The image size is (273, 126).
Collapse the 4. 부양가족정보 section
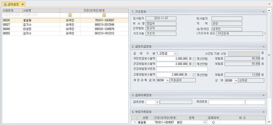point(263,112)
